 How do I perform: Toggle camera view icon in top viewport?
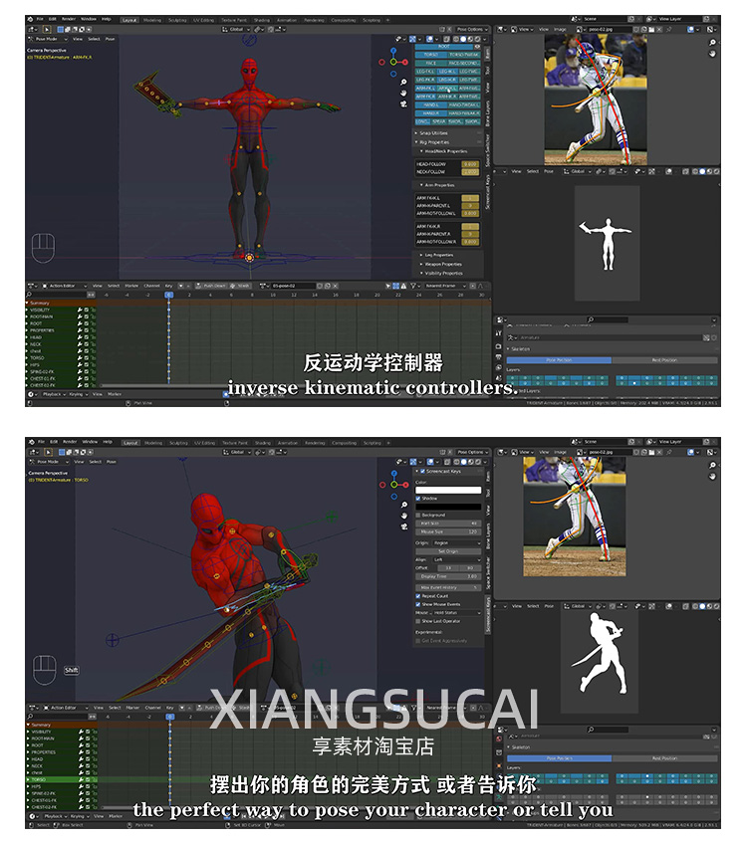403,104
